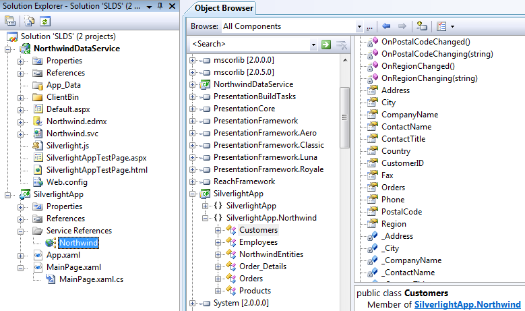Click the Show All Files toolbar icon
The image size is (525, 311).
(x=30, y=22)
